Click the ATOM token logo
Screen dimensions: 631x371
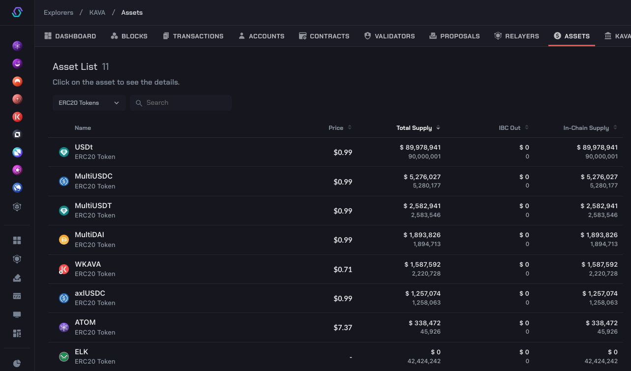64,327
